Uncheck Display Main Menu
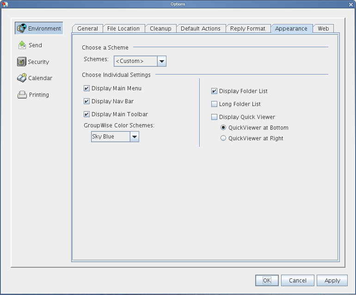The image size is (356, 295). [86, 88]
